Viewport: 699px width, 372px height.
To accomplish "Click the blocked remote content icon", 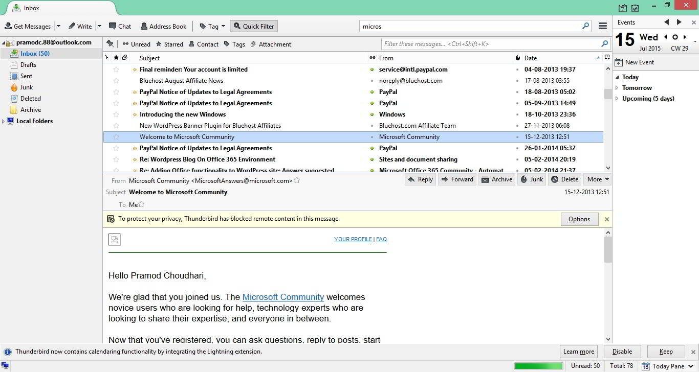I will pyautogui.click(x=111, y=219).
